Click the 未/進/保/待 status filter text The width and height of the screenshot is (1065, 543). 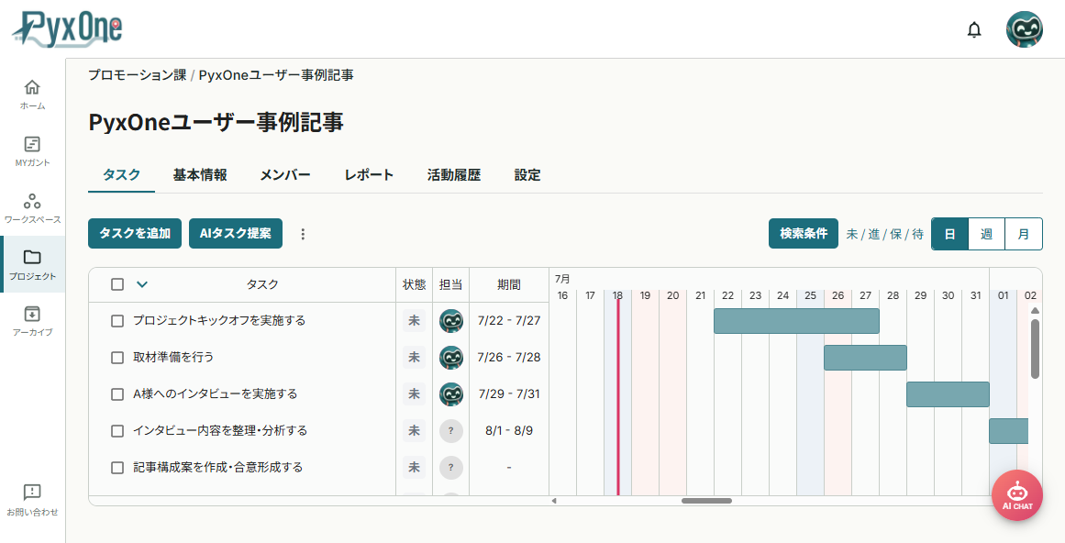tap(885, 234)
